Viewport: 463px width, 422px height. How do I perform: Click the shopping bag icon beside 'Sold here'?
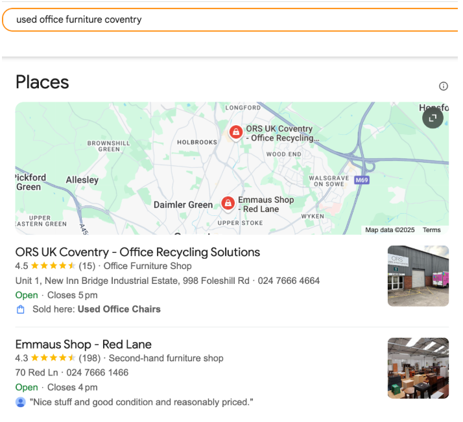(20, 309)
